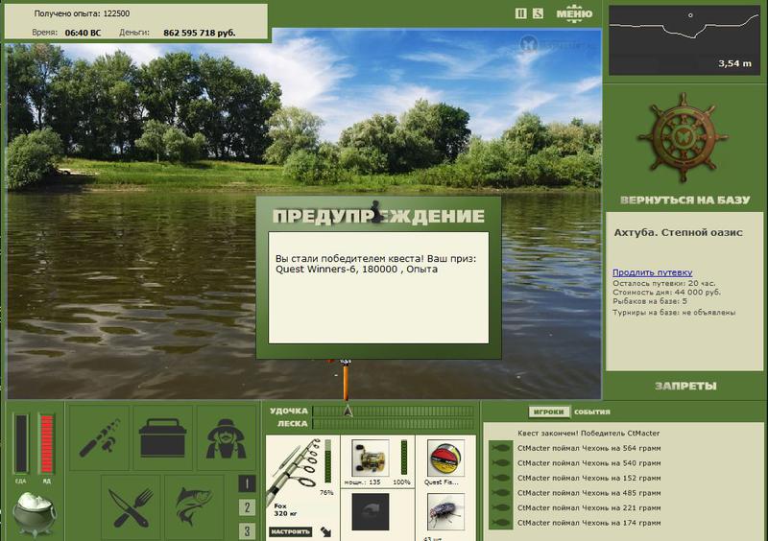Open the food (knife and fork) panel
The image size is (768, 541).
tap(131, 507)
